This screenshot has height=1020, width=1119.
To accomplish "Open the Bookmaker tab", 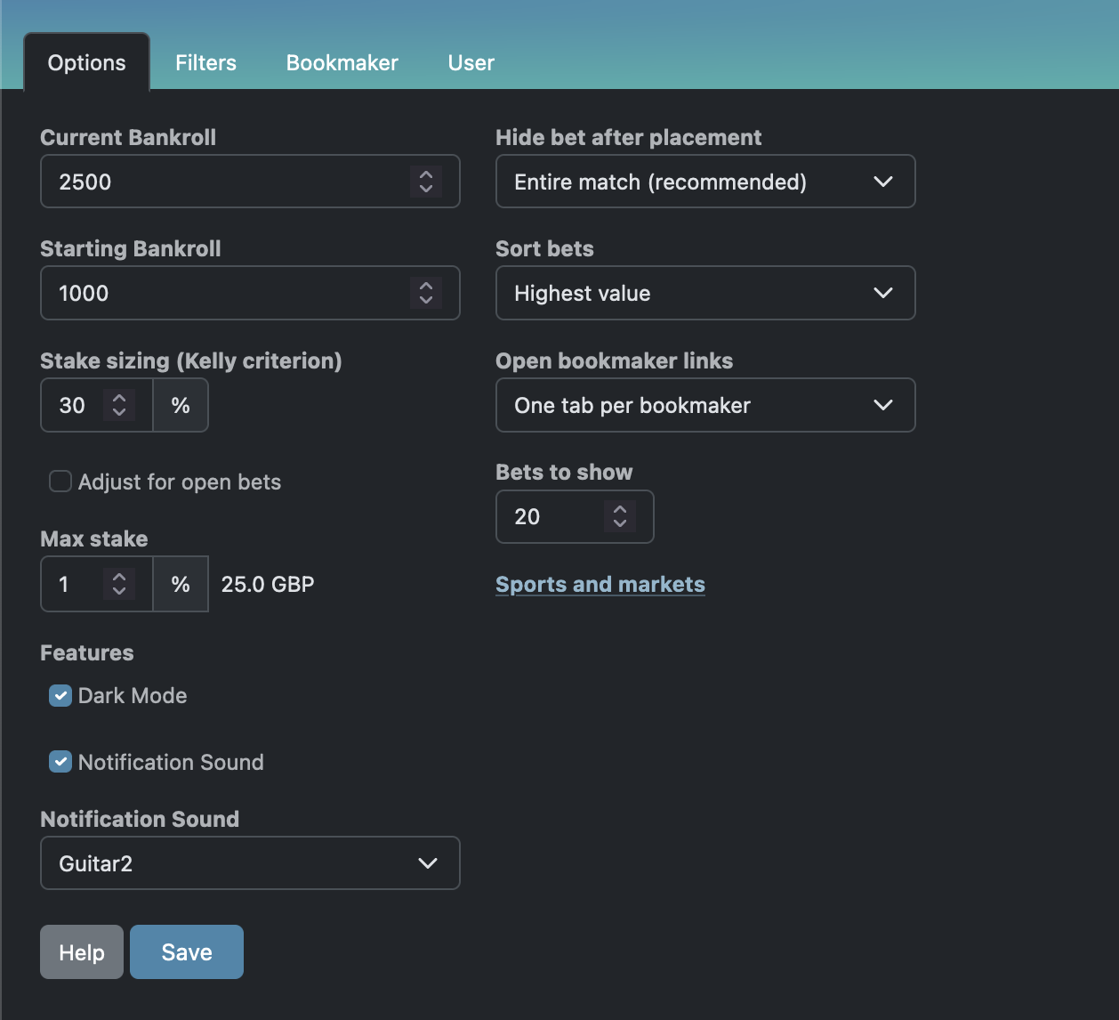I will point(342,62).
